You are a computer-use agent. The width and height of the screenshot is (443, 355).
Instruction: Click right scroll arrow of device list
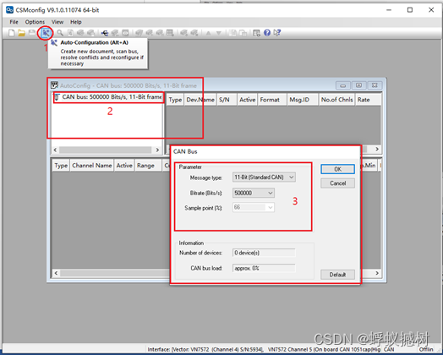point(377,149)
